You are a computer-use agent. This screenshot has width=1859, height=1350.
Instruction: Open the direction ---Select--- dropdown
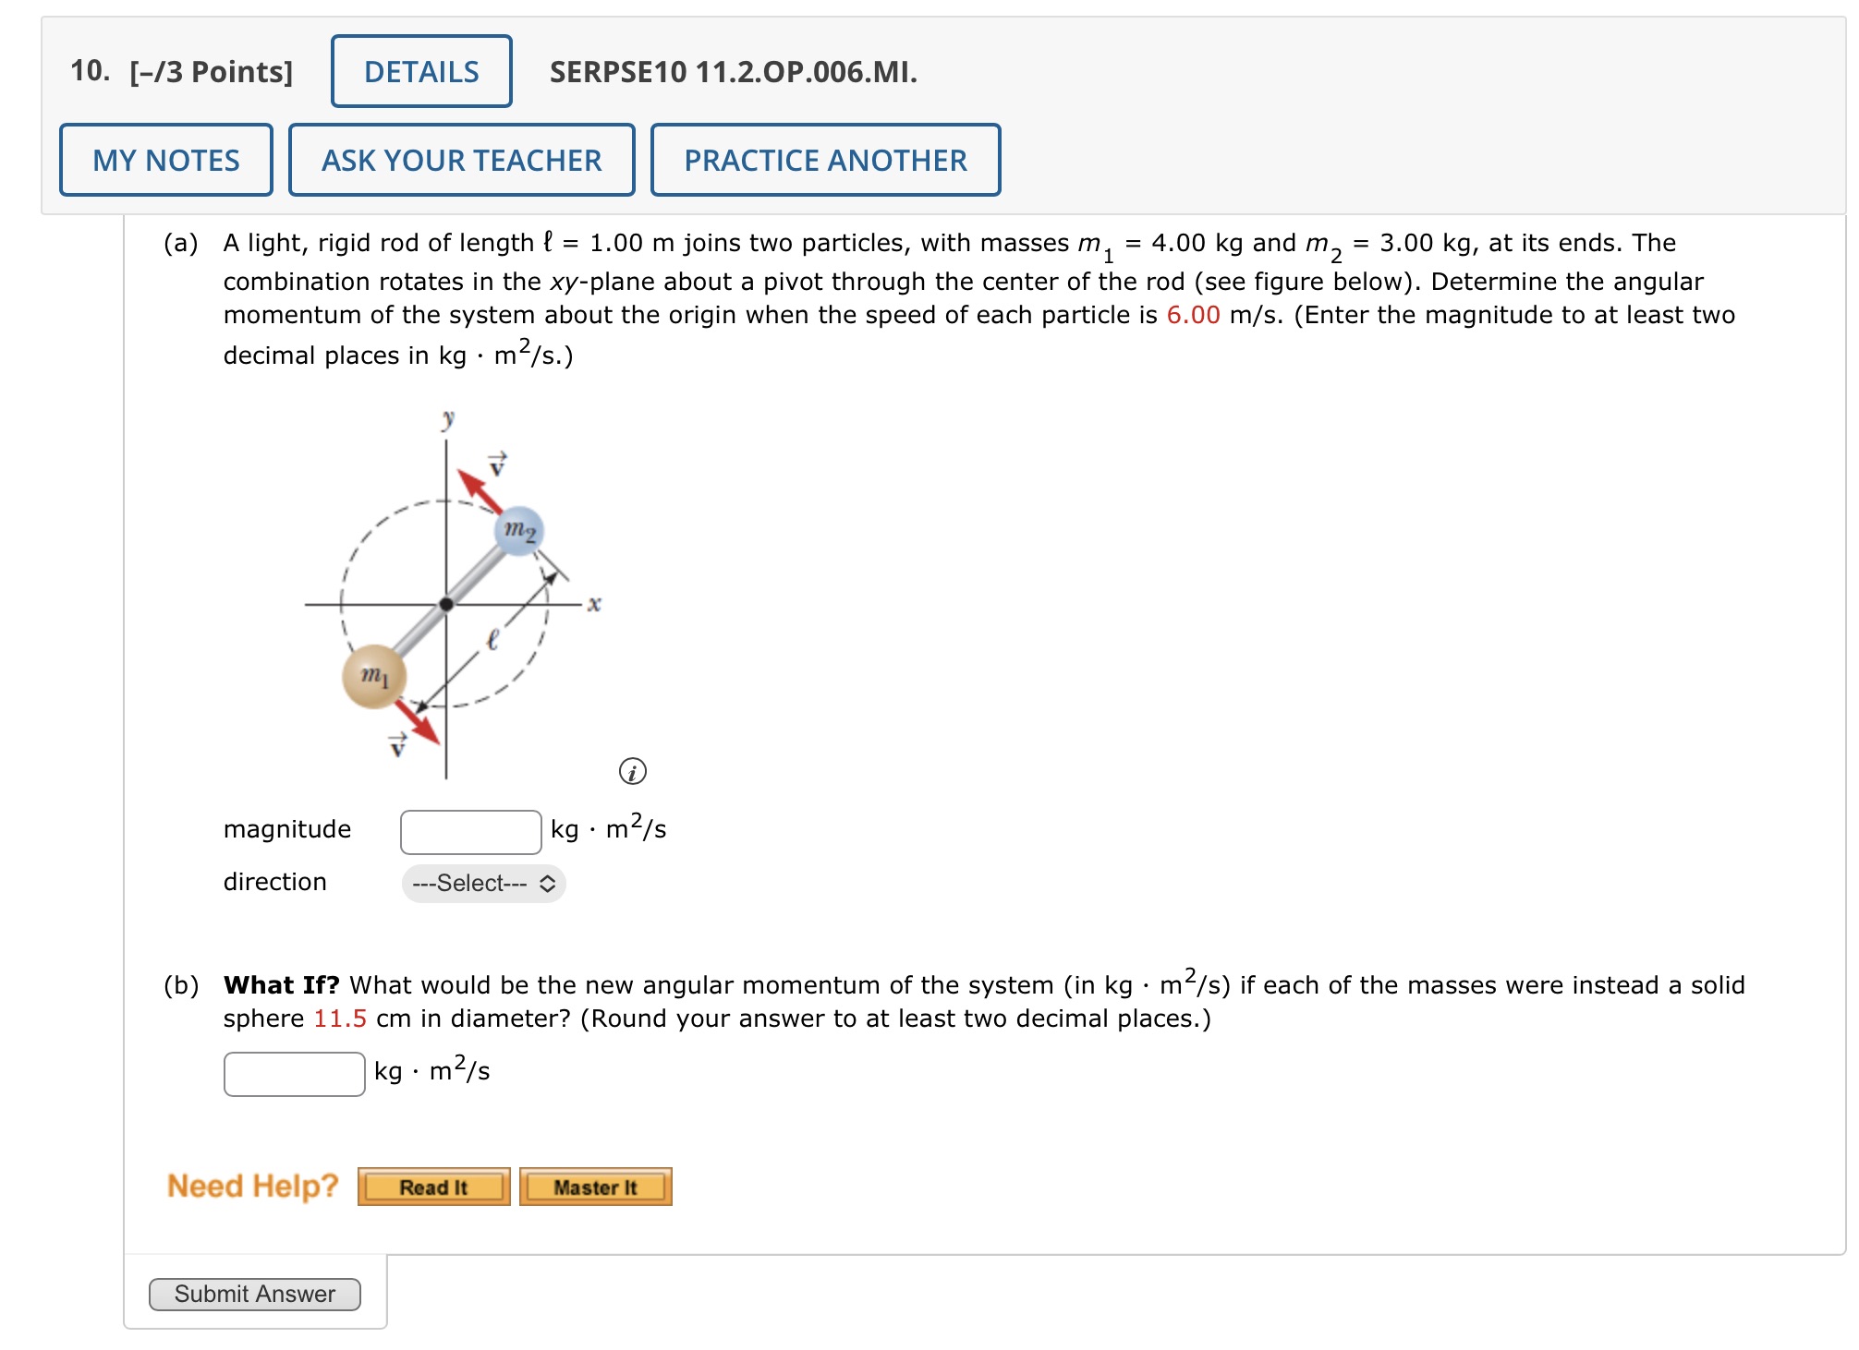point(482,884)
